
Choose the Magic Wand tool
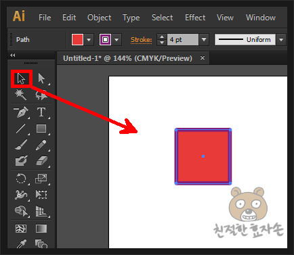point(21,95)
